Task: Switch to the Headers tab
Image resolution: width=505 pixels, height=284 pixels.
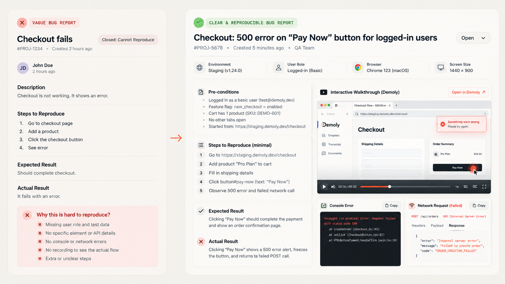Action: point(418,225)
